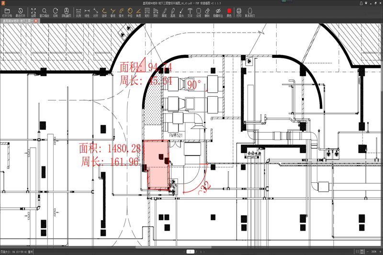Select the angle measurement tool (角度)
The width and height of the screenshot is (383, 255).
pyautogui.click(x=138, y=12)
